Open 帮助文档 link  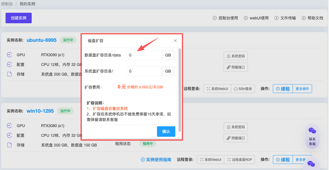point(312,18)
